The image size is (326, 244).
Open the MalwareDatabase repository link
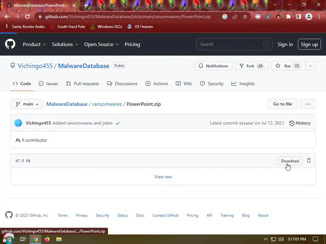tap(84, 66)
